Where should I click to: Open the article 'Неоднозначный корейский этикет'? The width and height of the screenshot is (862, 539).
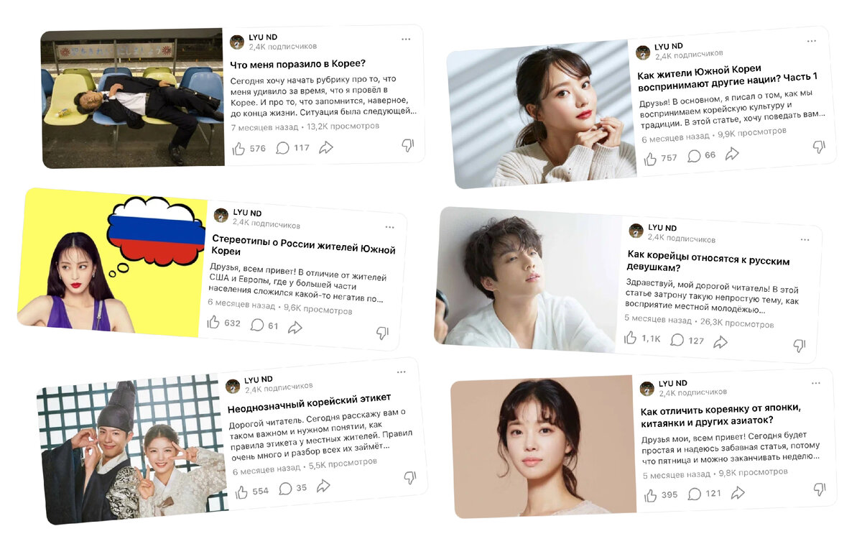coord(310,400)
